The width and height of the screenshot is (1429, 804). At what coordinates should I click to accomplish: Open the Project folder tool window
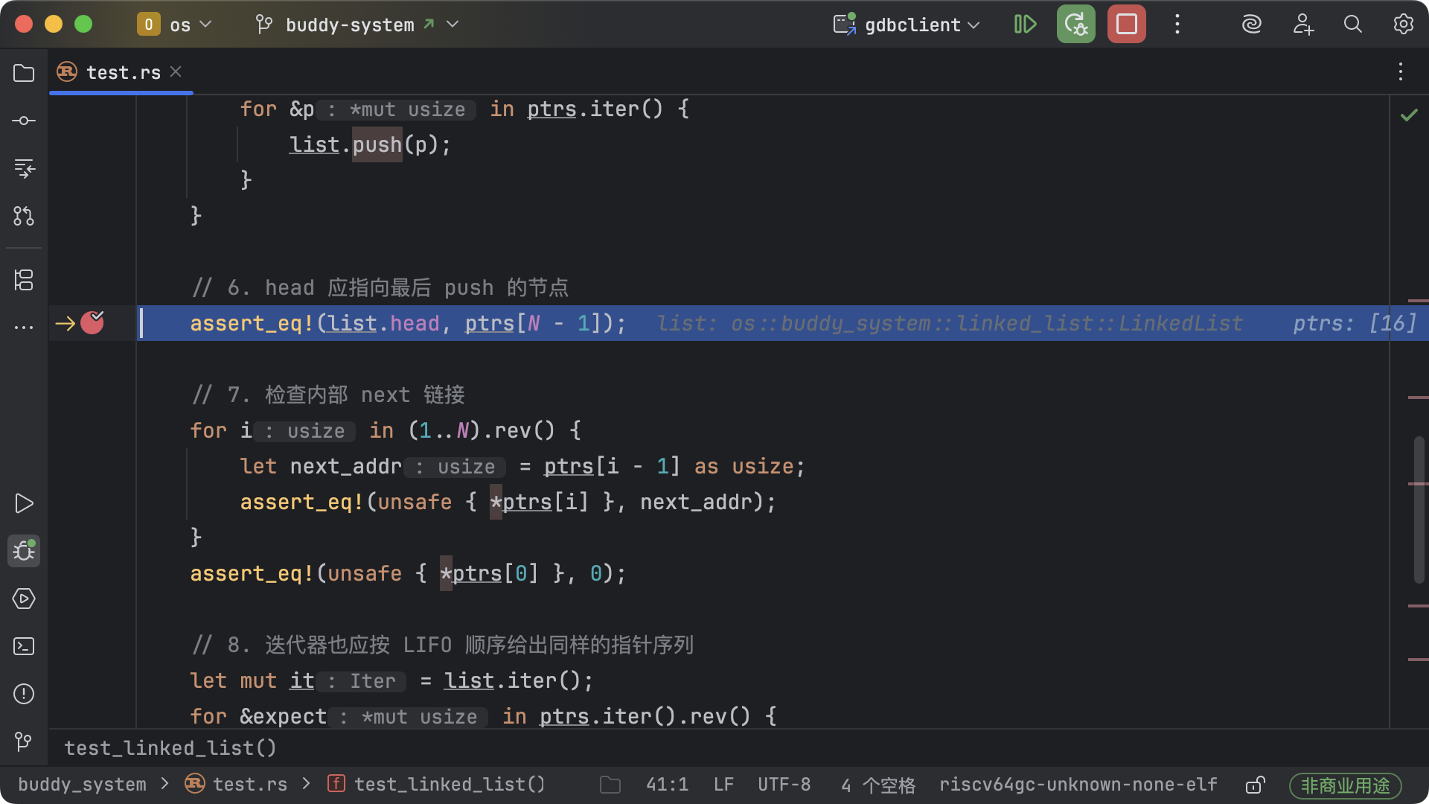point(24,73)
